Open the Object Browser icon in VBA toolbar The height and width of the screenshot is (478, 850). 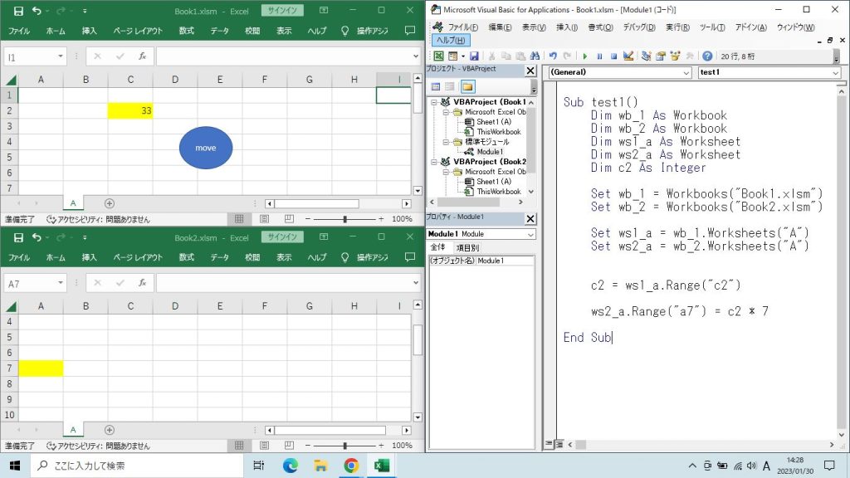click(675, 56)
